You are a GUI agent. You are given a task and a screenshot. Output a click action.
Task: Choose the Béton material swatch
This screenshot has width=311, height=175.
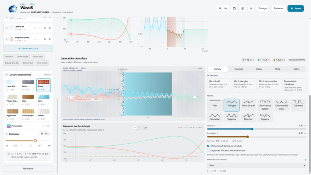pos(28,85)
